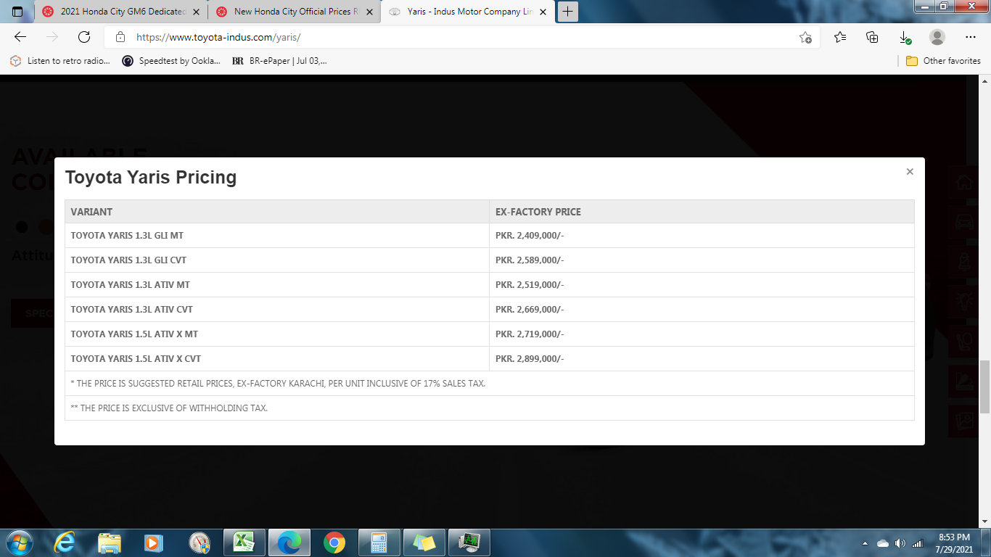991x557 pixels.
Task: Open Speedtest by Ookla bookmark
Action: point(171,61)
